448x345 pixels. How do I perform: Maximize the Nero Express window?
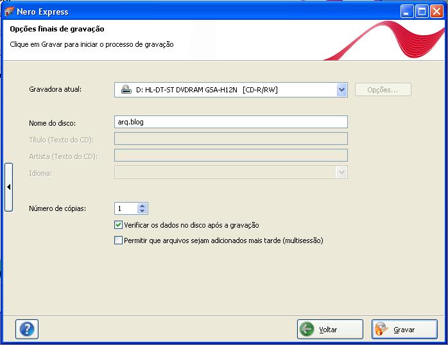point(422,12)
